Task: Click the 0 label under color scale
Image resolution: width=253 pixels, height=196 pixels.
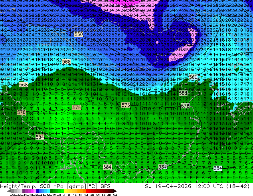Action: pyautogui.click(x=64, y=195)
